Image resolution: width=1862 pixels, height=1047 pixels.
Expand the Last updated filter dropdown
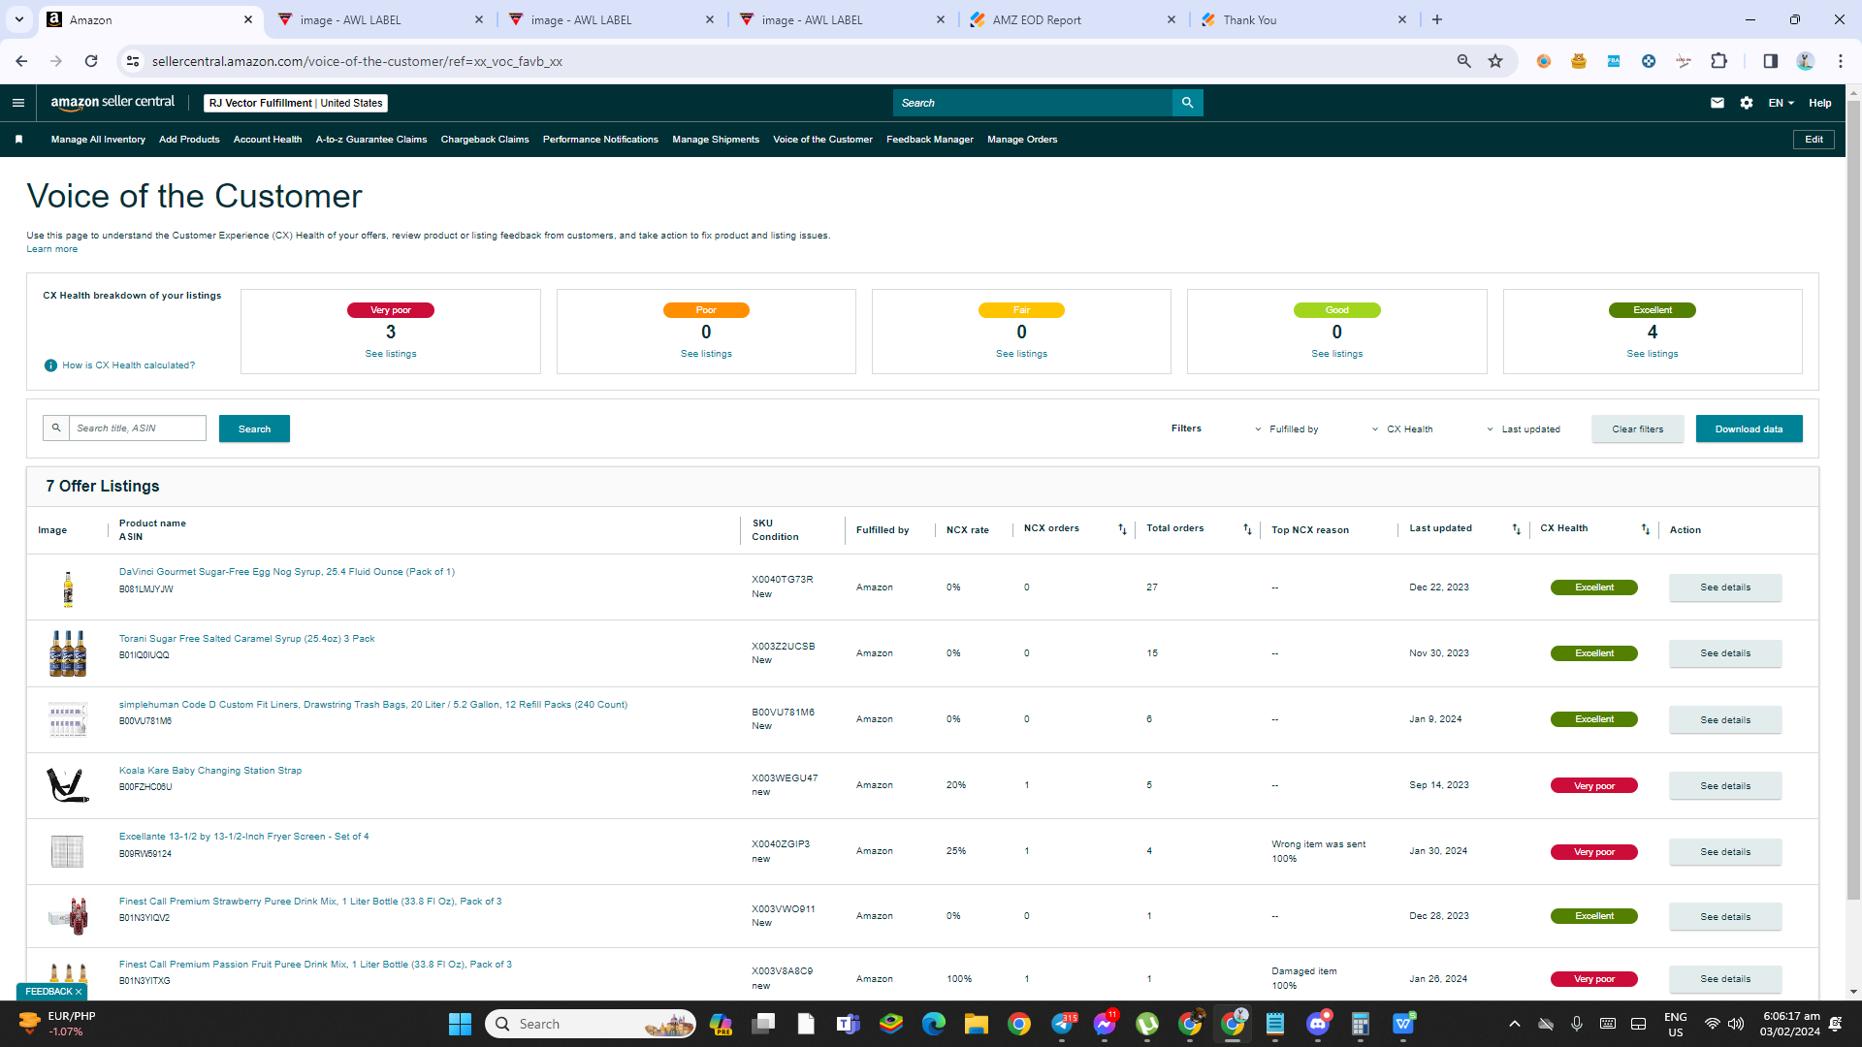(x=1524, y=429)
